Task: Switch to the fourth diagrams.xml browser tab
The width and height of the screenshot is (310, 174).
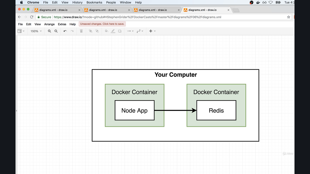Action: pyautogui.click(x=204, y=10)
